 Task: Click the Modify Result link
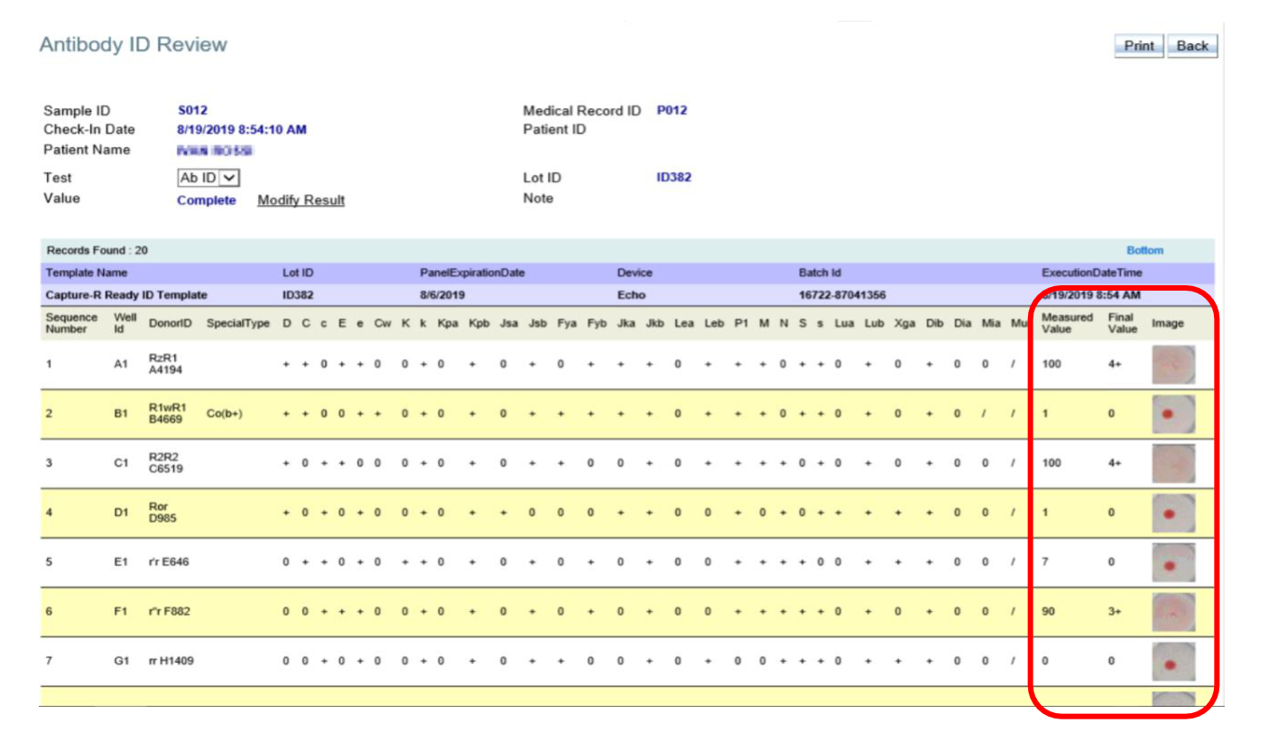(301, 200)
